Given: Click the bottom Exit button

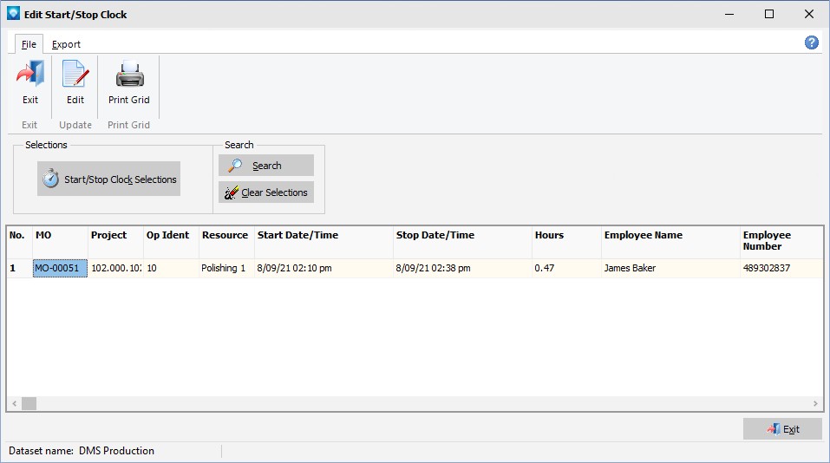Looking at the screenshot, I should 782,429.
